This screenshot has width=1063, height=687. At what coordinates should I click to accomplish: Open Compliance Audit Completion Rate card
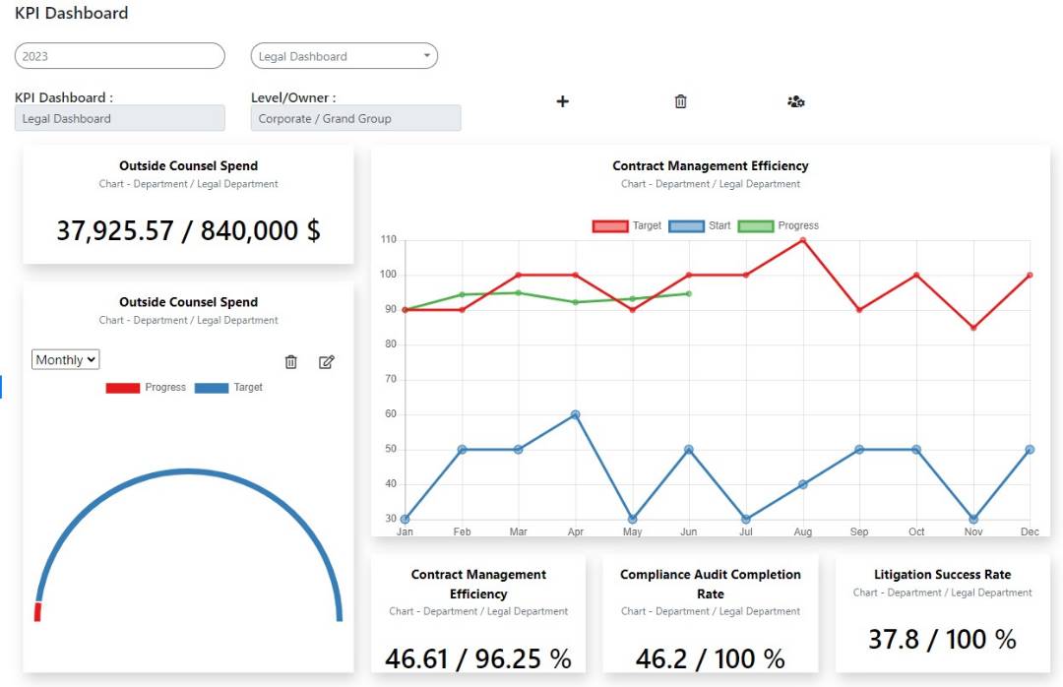coord(710,612)
